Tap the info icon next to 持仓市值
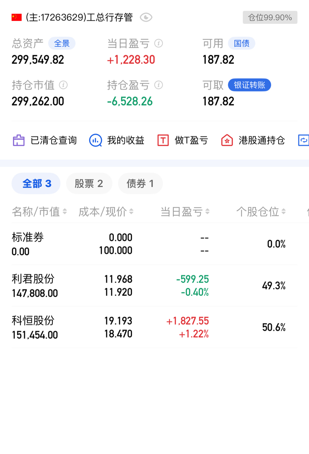 63,85
